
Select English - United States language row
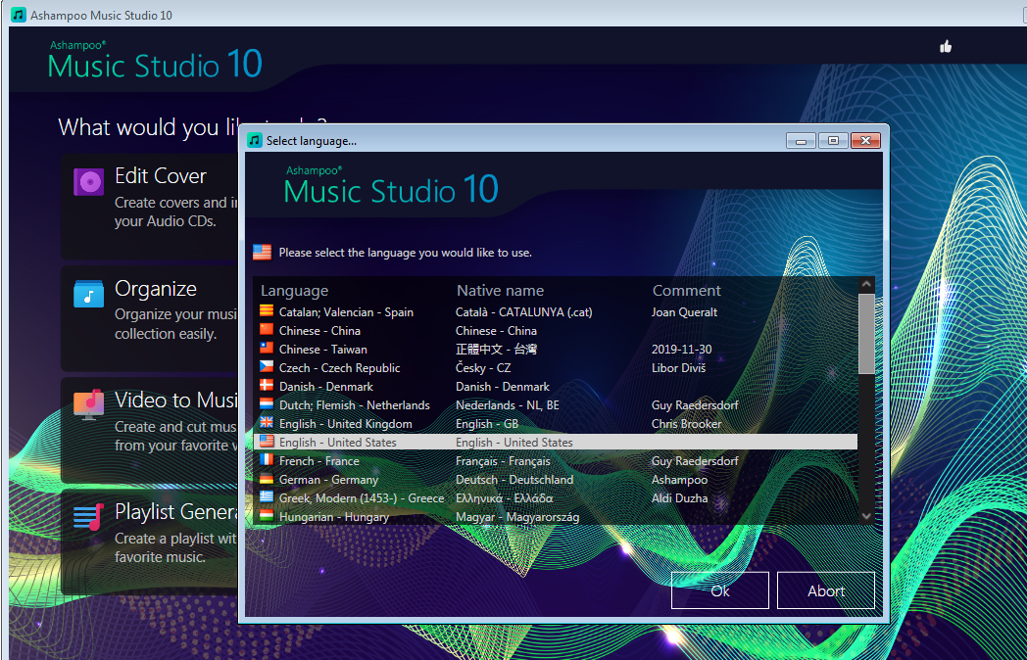(x=556, y=442)
